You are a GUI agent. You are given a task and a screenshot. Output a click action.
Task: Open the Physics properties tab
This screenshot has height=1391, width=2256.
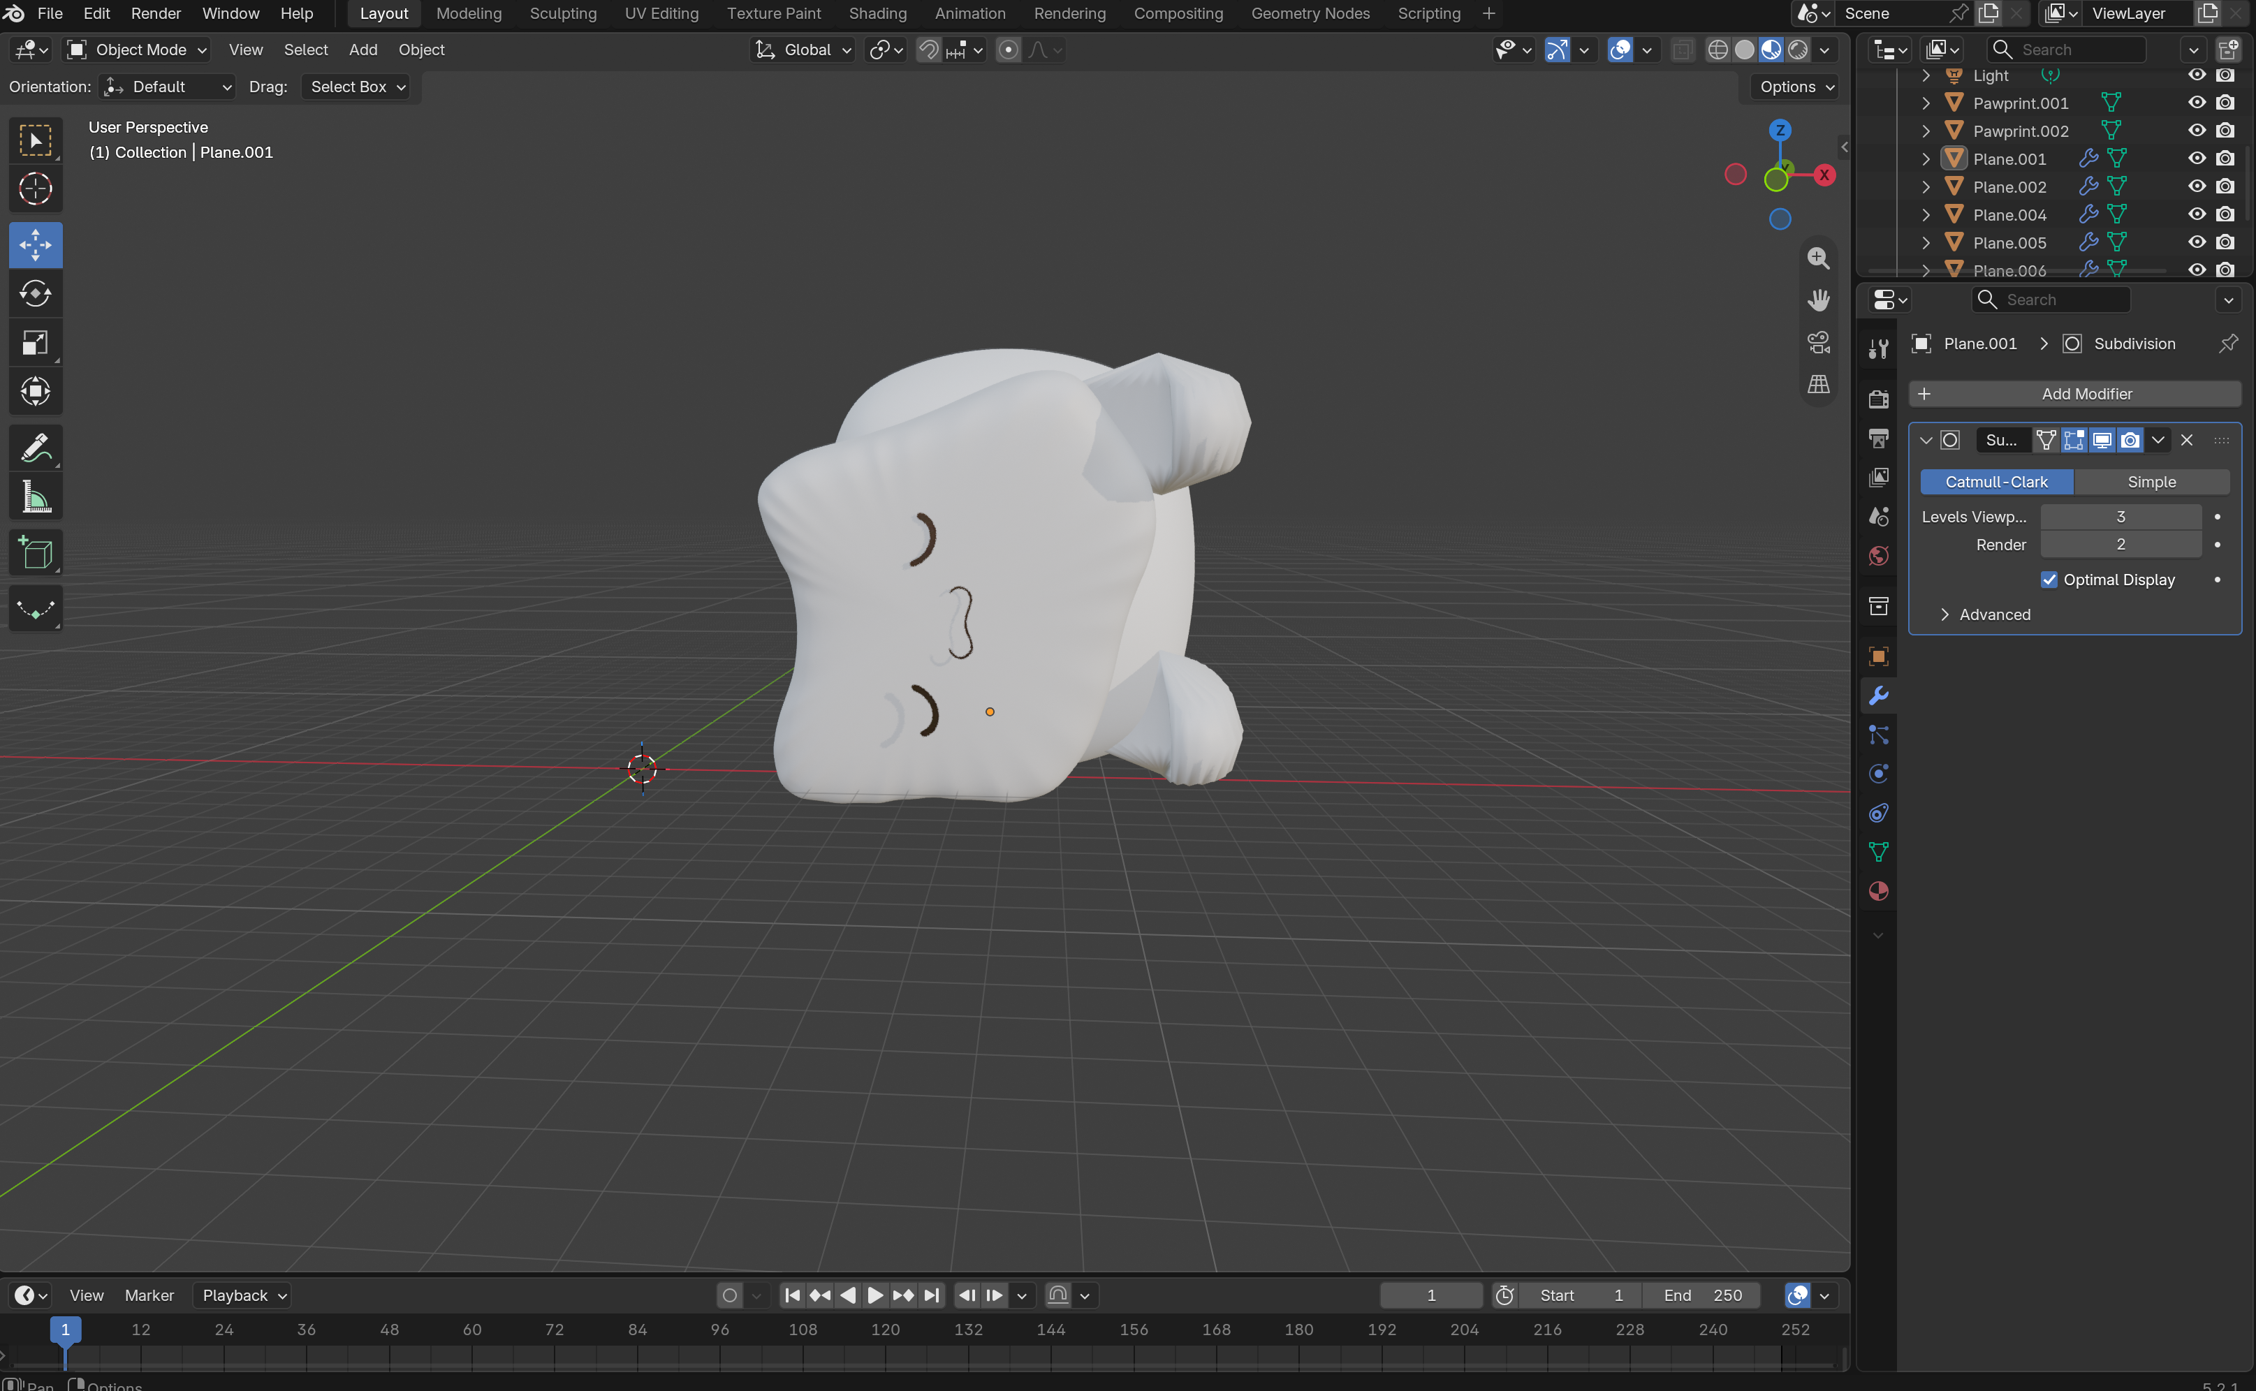(1878, 774)
